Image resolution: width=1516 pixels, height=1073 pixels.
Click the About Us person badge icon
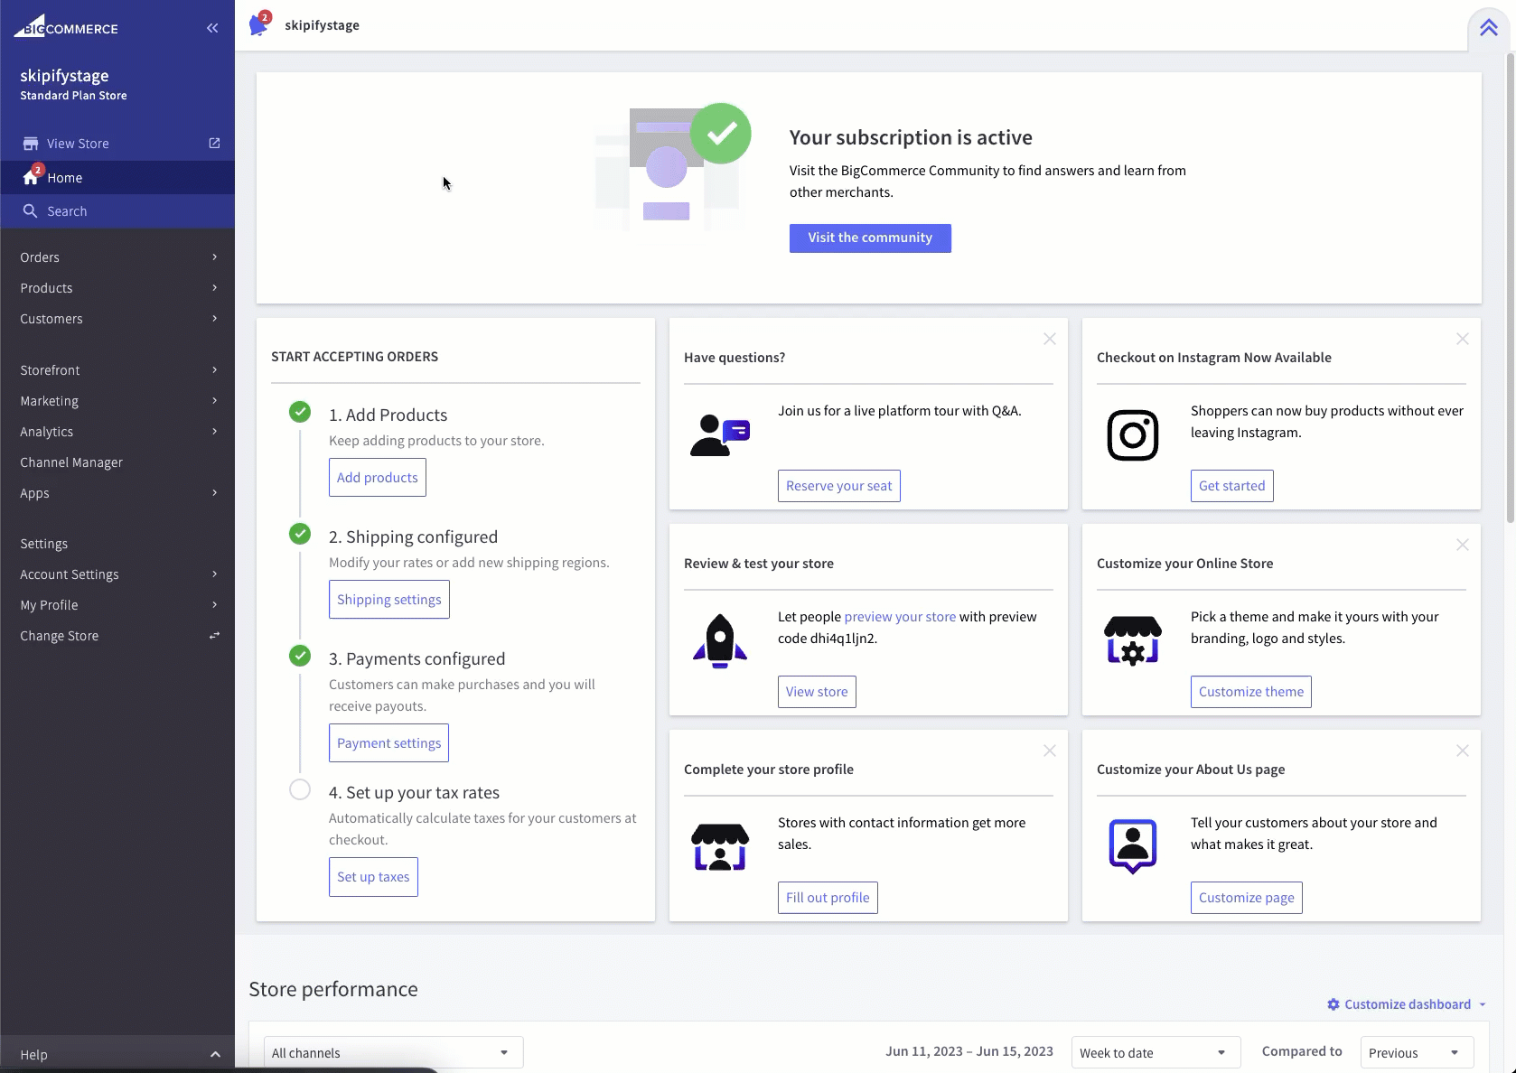pos(1133,846)
